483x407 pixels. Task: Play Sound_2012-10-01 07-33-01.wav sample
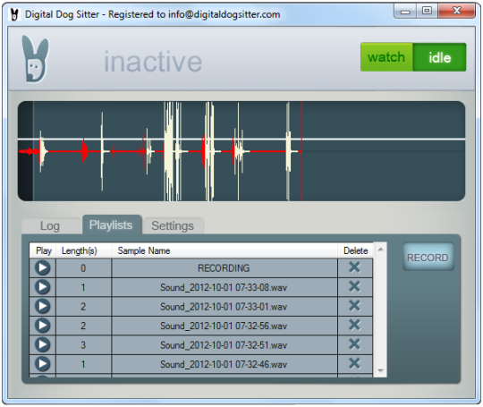point(43,306)
